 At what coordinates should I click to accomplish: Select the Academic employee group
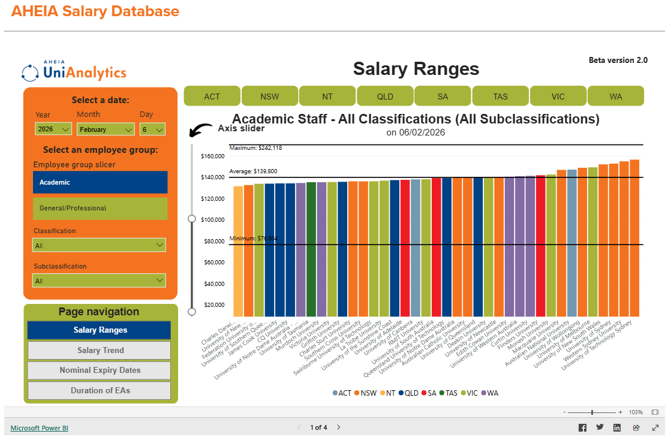point(100,182)
